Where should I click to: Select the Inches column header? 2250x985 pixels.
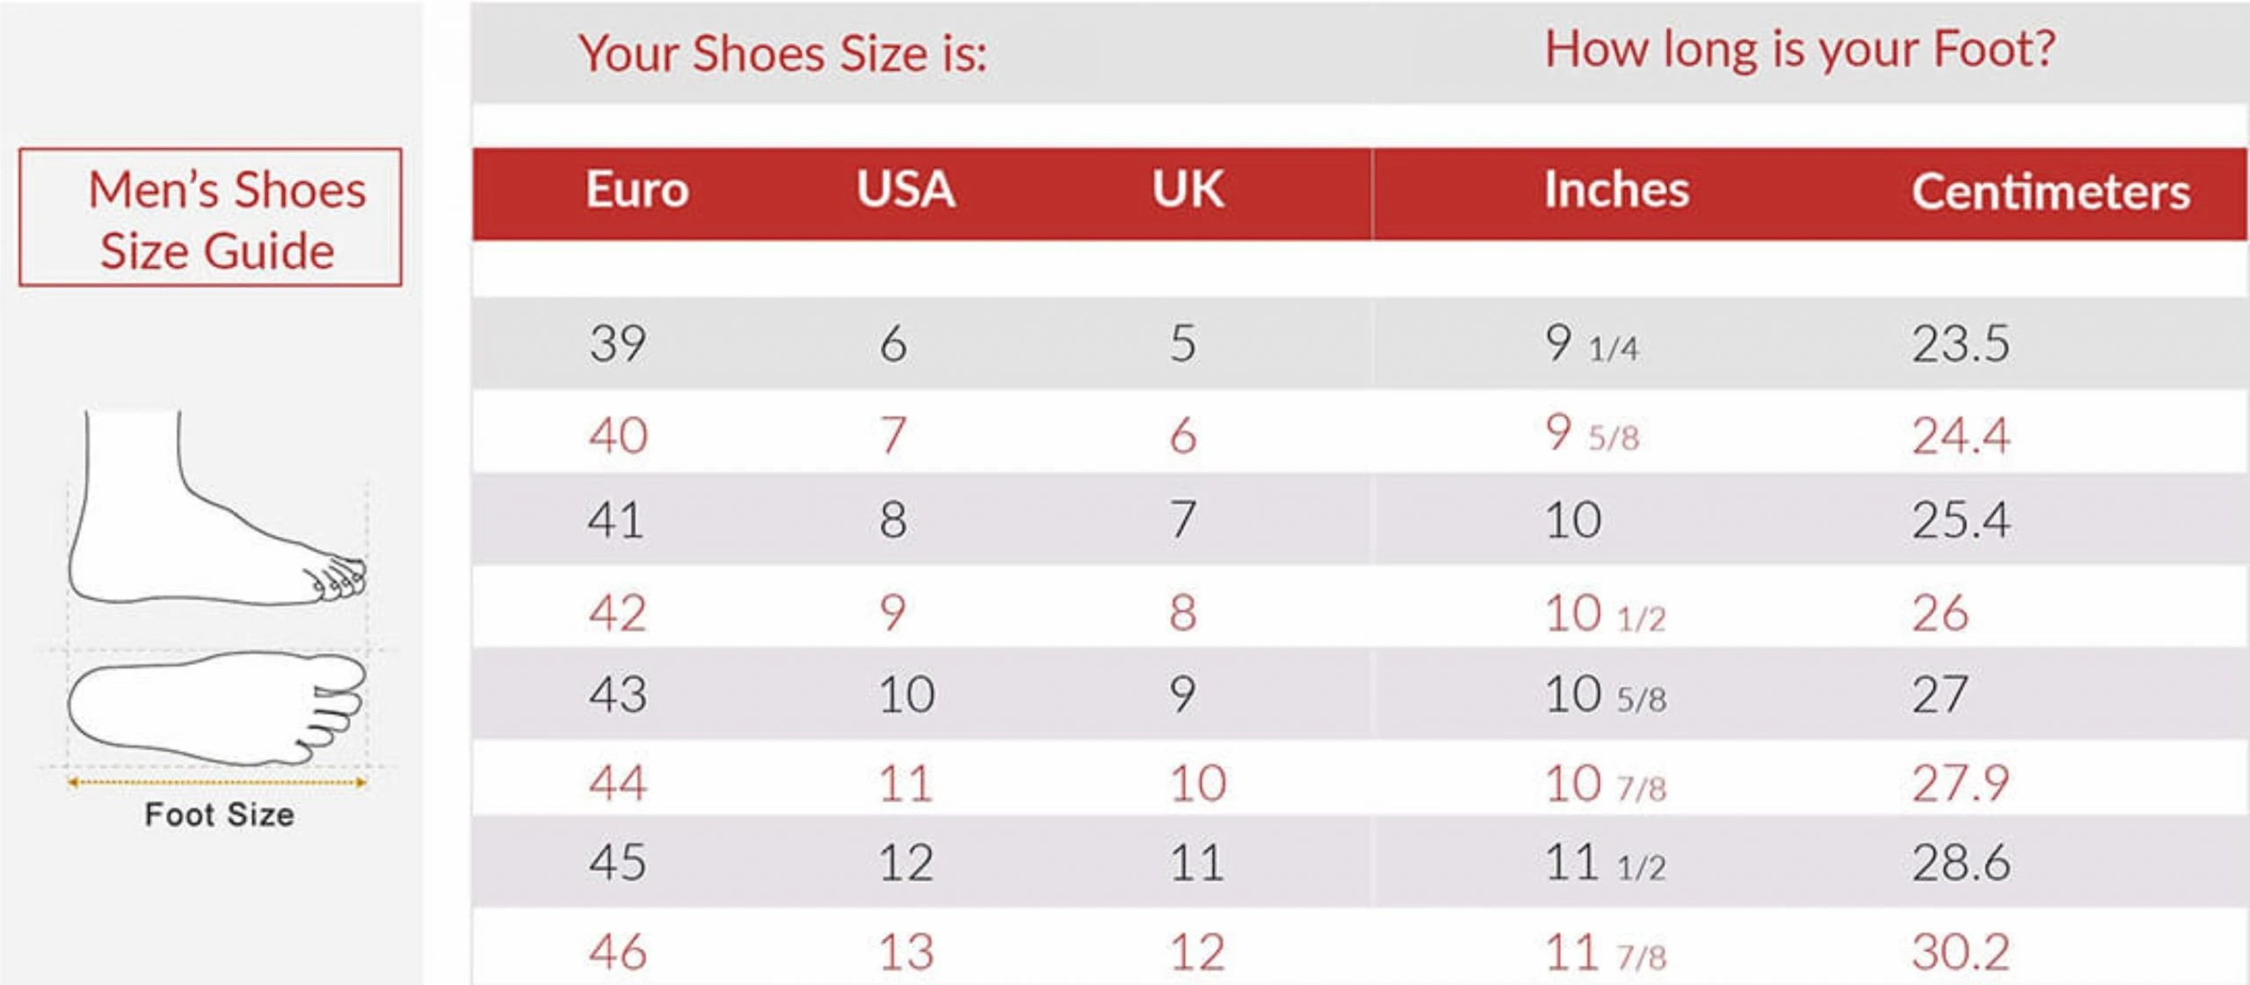click(x=1616, y=190)
